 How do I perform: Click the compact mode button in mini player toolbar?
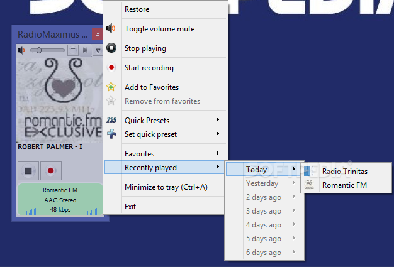point(73,50)
